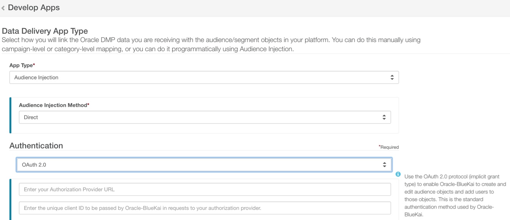
Task: Click the description paragraph about Oracle DMP data
Action: pyautogui.click(x=211, y=44)
